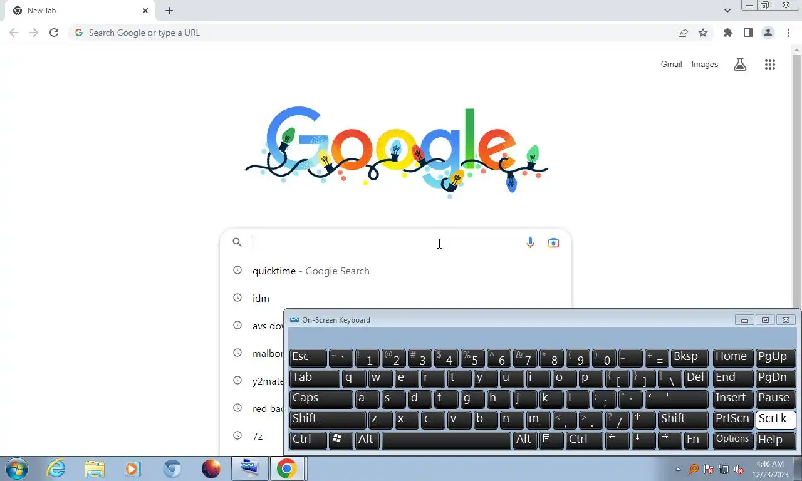Open Windows Explorer folder from the taskbar
This screenshot has height=481, width=802.
click(95, 468)
